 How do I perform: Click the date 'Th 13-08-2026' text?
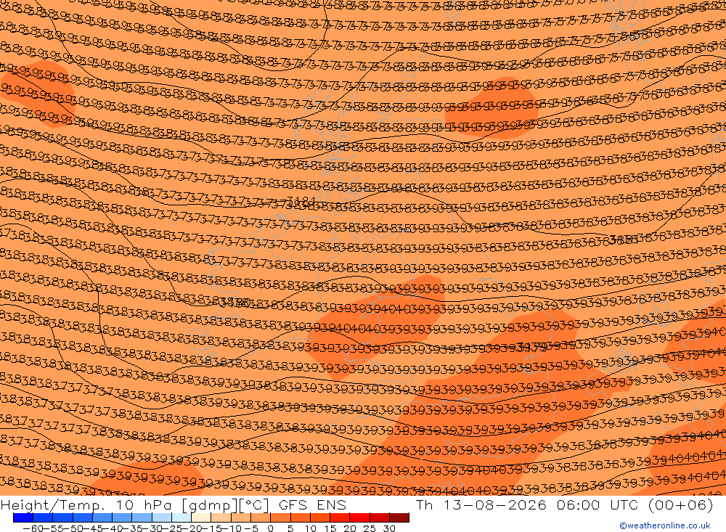pos(481,504)
